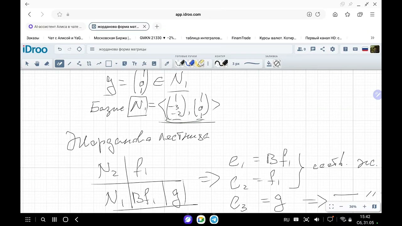Open the iDroo board hamburger menu
This screenshot has height=226, width=402.
(92, 49)
